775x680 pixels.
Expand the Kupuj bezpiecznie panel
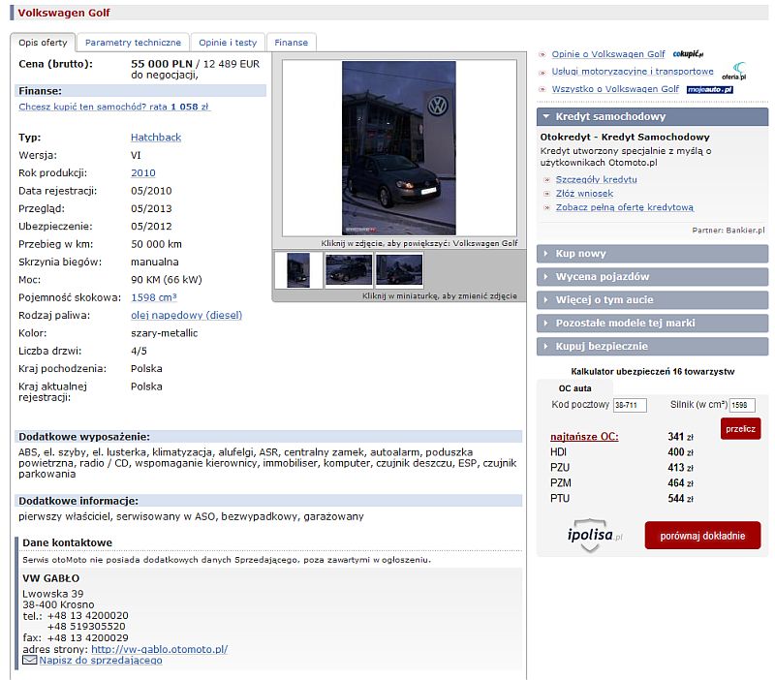point(652,347)
